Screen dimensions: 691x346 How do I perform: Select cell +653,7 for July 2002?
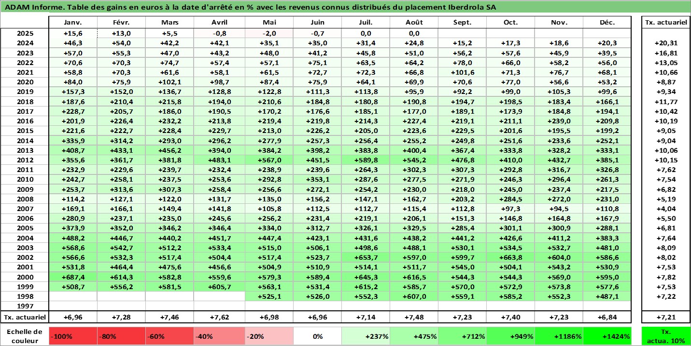pyautogui.click(x=366, y=257)
